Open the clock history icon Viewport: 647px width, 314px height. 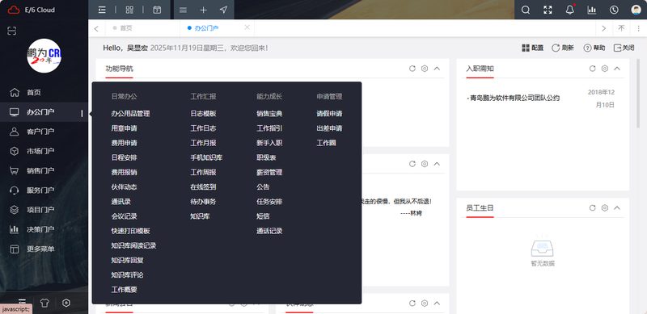pyautogui.click(x=614, y=10)
